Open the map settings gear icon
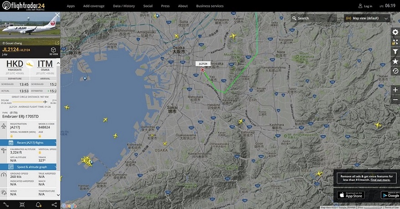 tap(395, 32)
